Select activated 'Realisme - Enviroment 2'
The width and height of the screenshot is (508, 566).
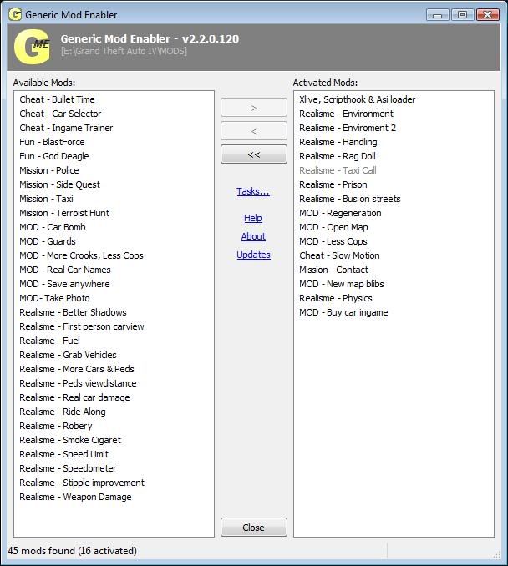(348, 128)
